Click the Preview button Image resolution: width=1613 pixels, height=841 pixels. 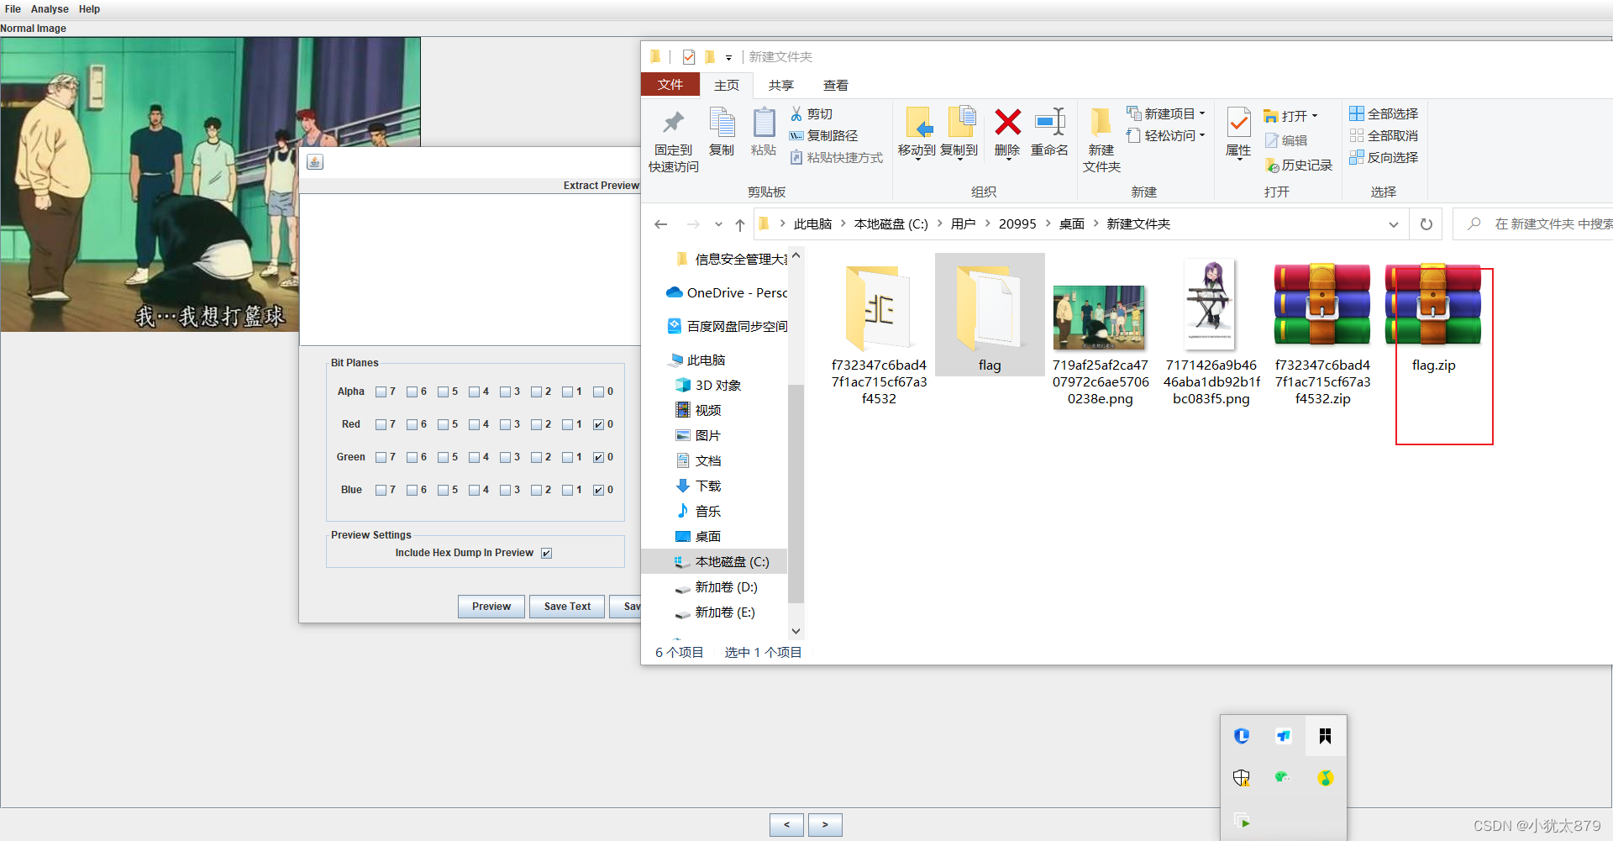[491, 607]
